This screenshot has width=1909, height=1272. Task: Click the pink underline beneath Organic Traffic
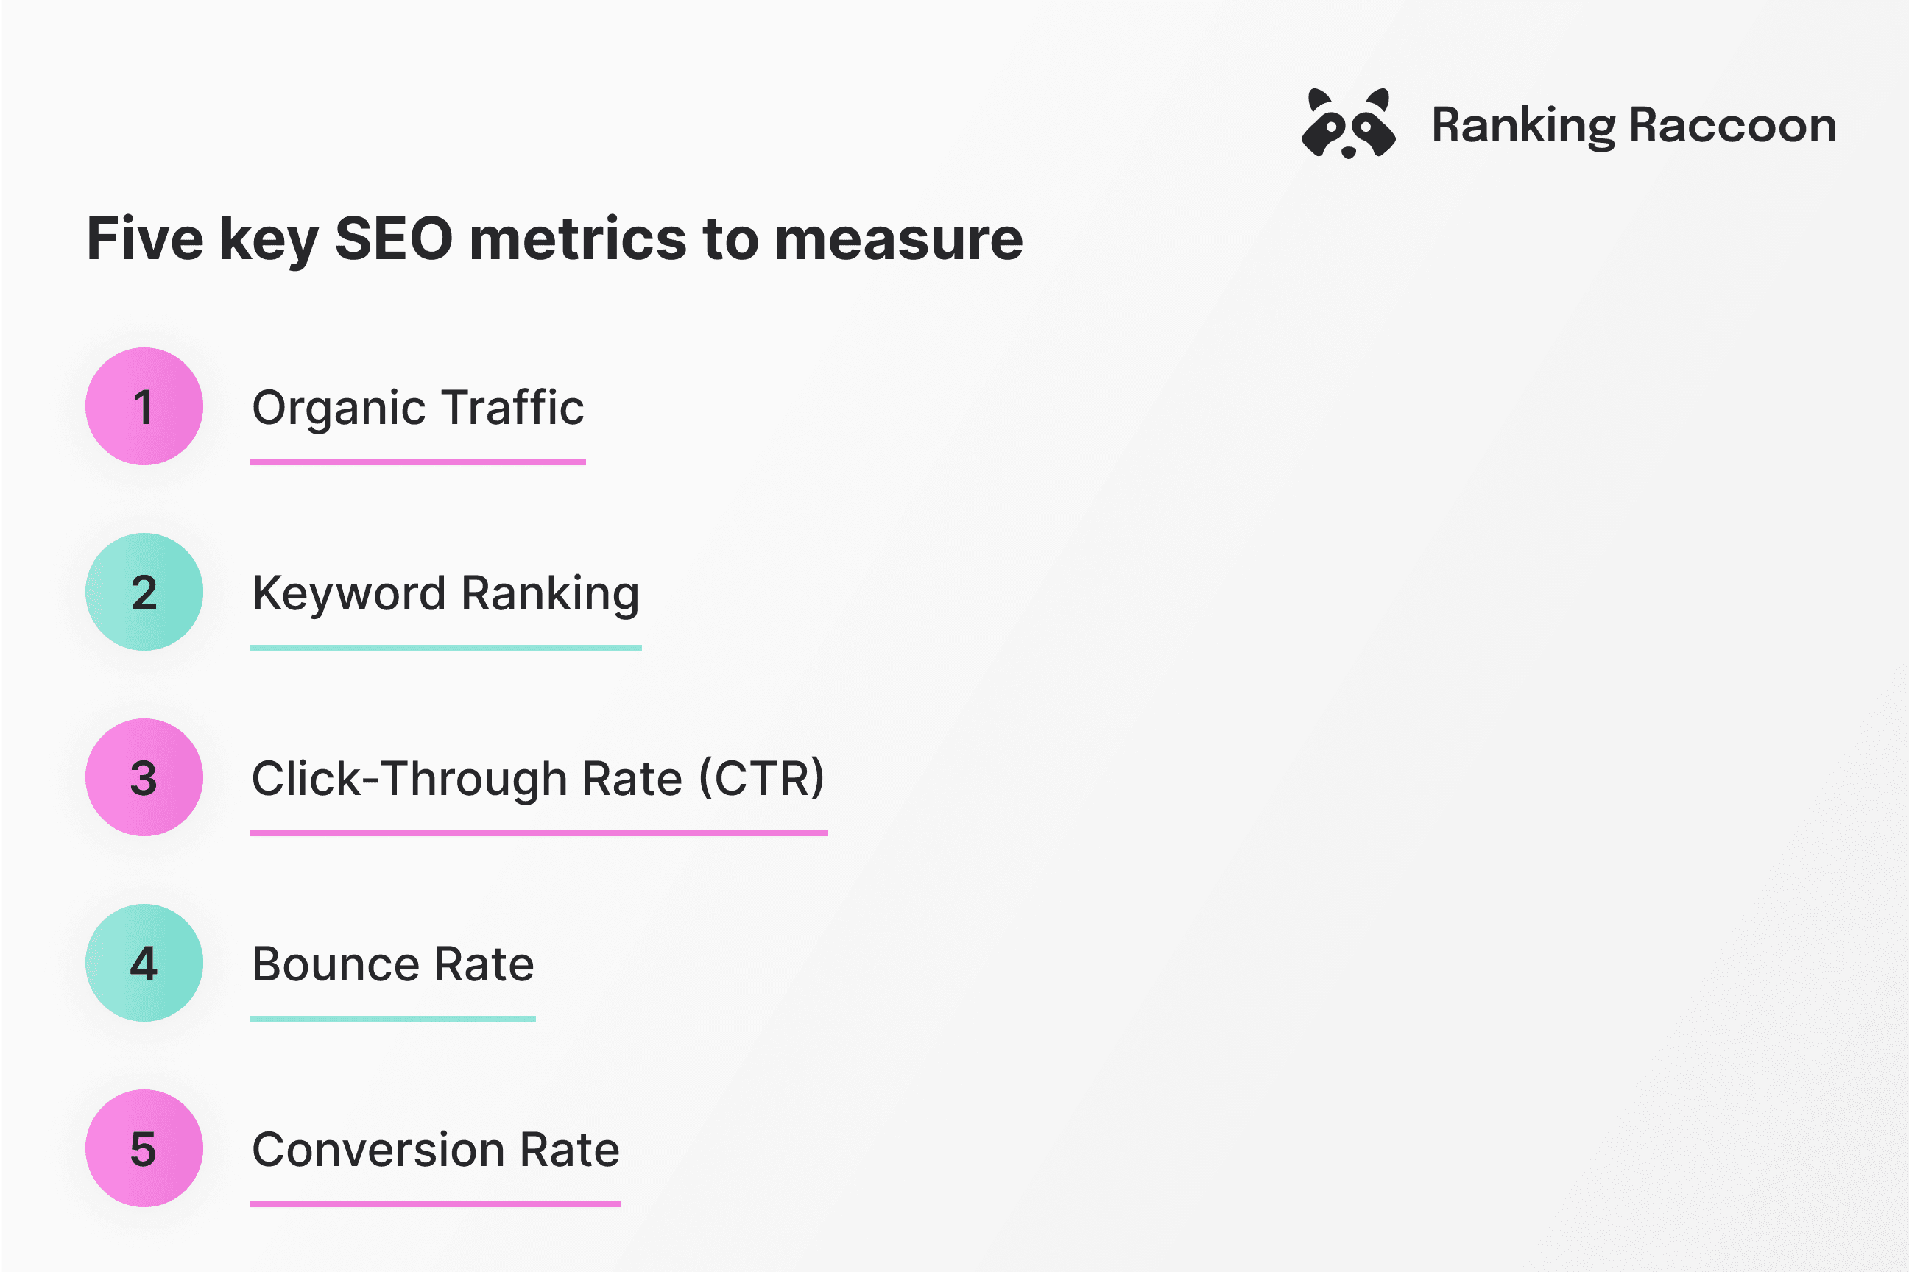[418, 462]
